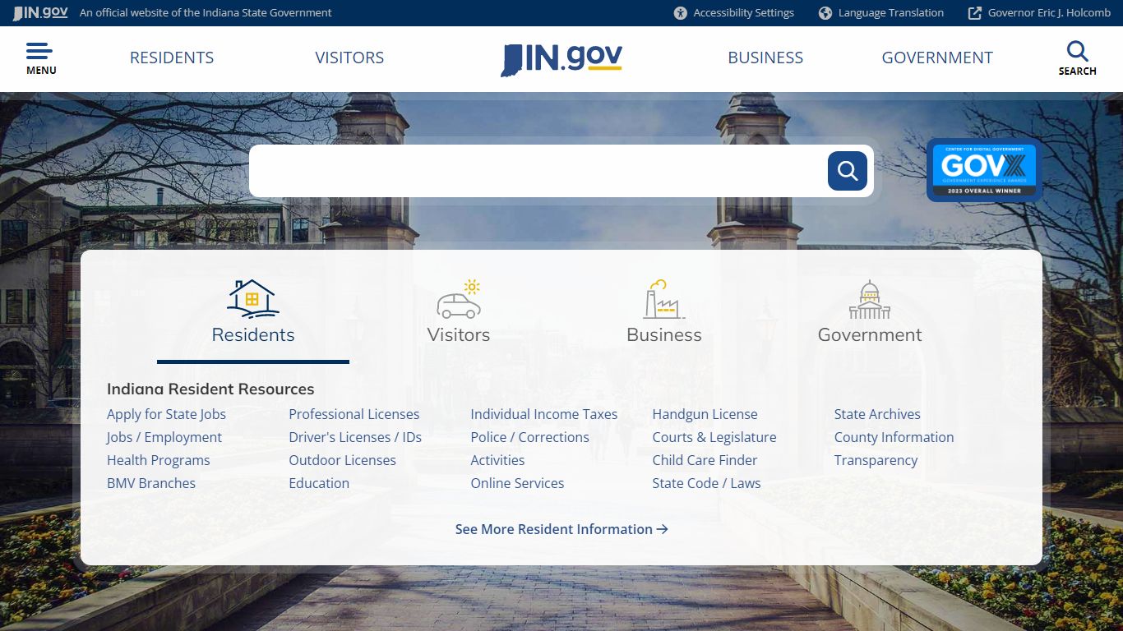Open Language Translation

tap(881, 12)
